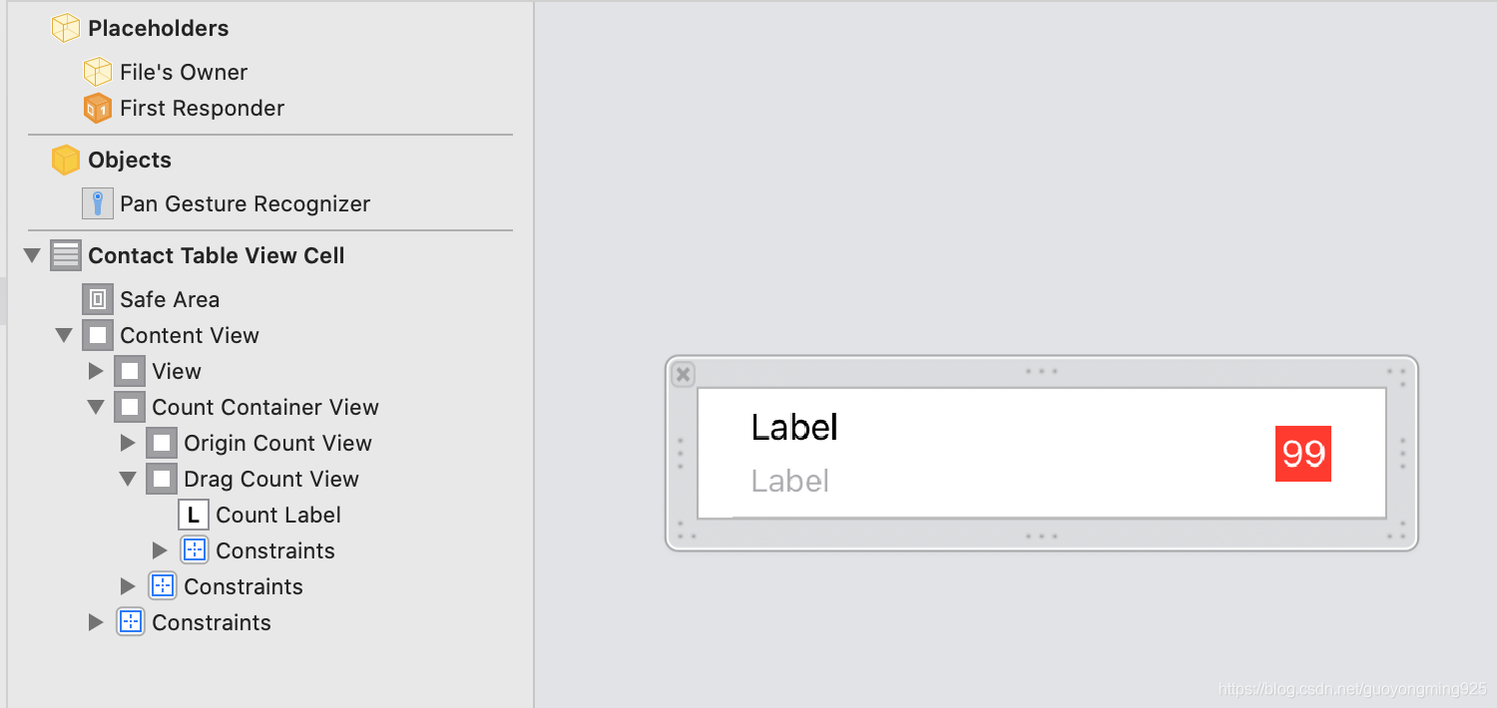Click the Content View square icon
The width and height of the screenshot is (1497, 708).
97,334
